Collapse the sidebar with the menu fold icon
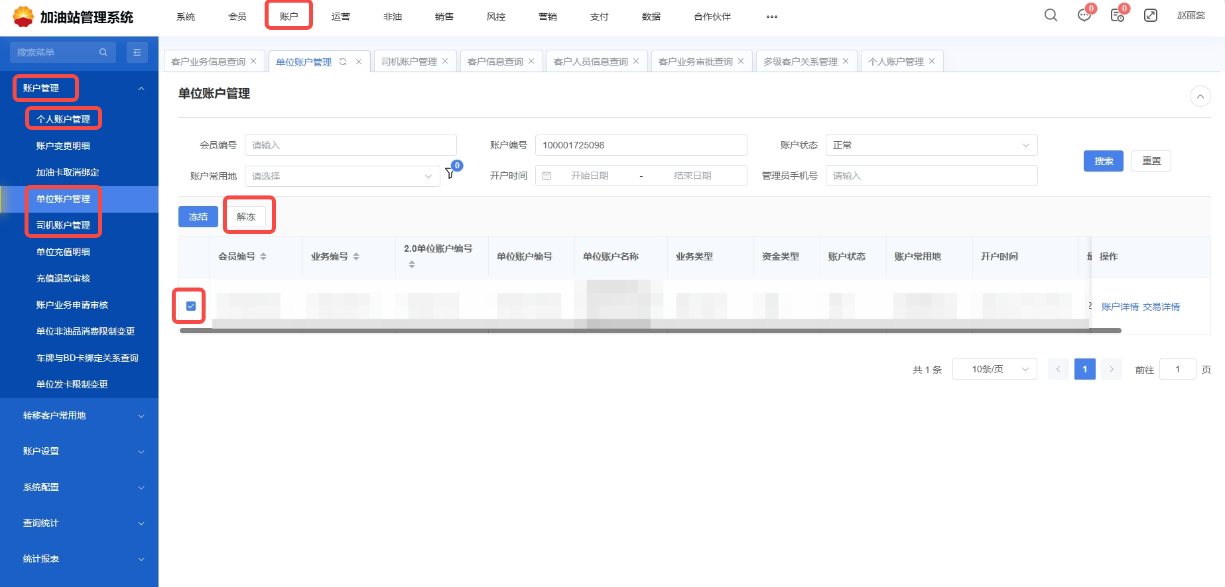Viewport: 1225px width, 587px height. click(137, 52)
